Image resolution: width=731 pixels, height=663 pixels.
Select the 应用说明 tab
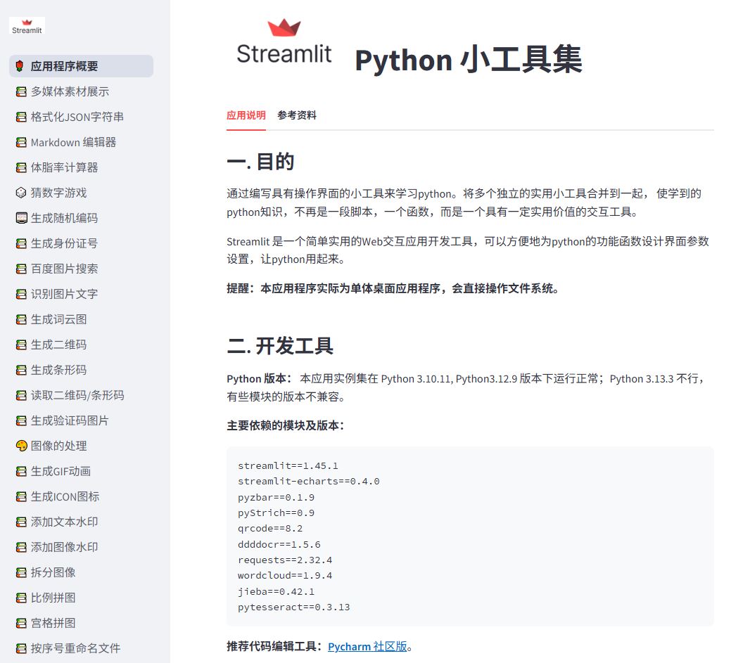[x=246, y=115]
